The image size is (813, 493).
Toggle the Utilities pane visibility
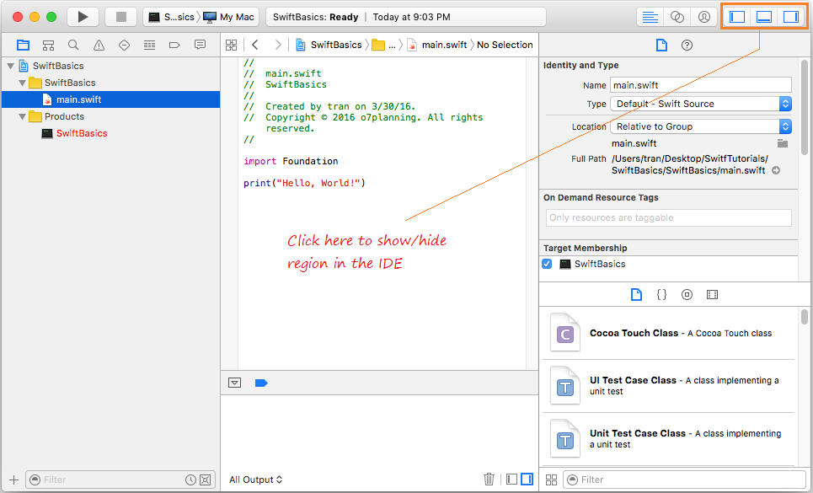791,17
